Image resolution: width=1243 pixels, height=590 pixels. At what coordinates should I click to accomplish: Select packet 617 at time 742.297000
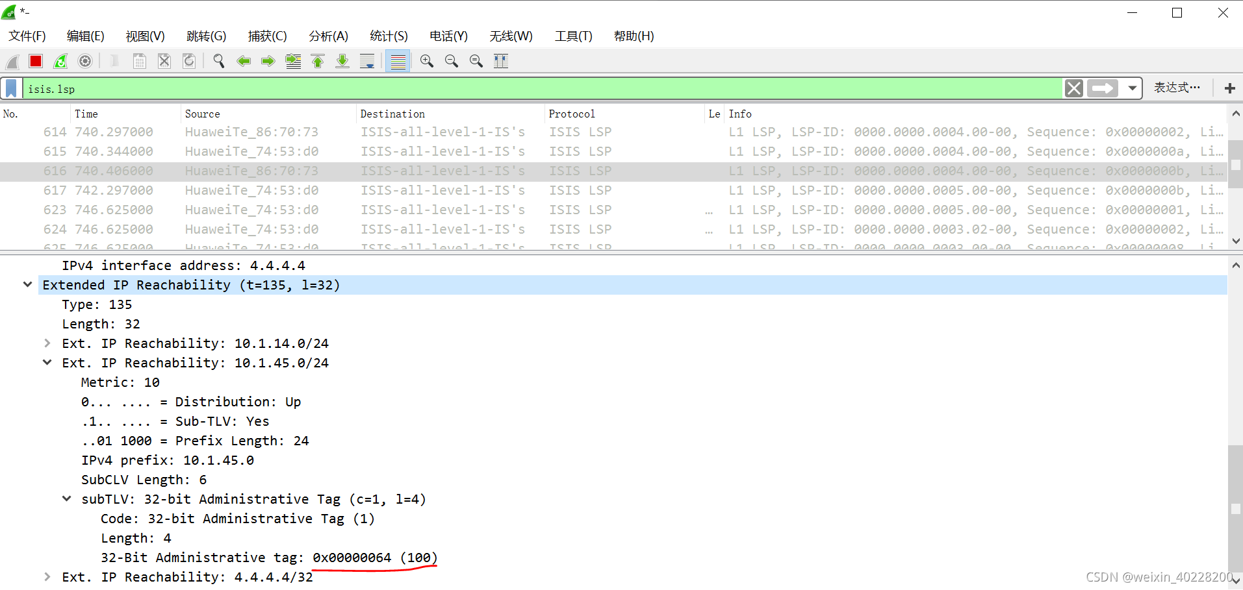pos(613,190)
